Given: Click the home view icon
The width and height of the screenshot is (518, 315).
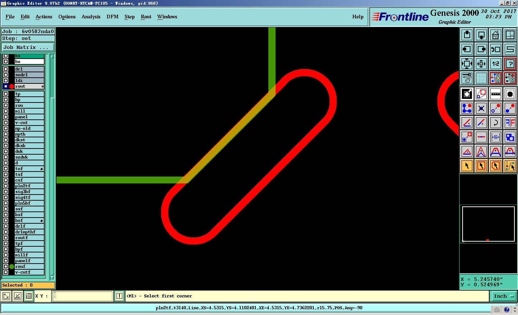Looking at the screenshot, I should click(x=496, y=35).
